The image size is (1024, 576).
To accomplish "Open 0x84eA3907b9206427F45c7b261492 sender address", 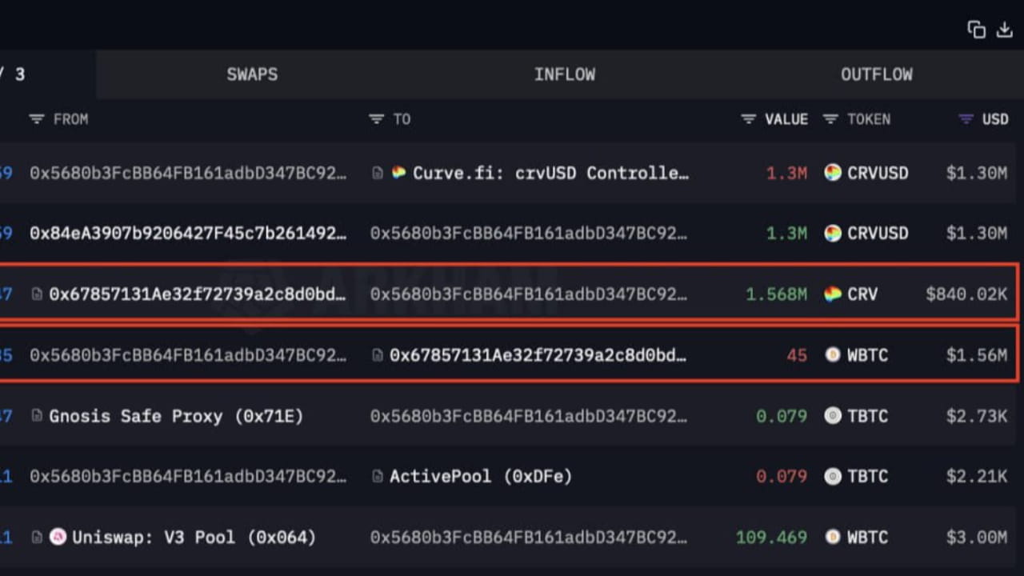I will coord(188,234).
